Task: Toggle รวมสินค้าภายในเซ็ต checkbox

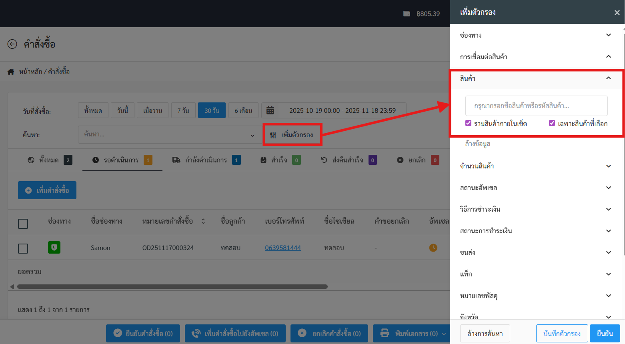Action: point(468,123)
